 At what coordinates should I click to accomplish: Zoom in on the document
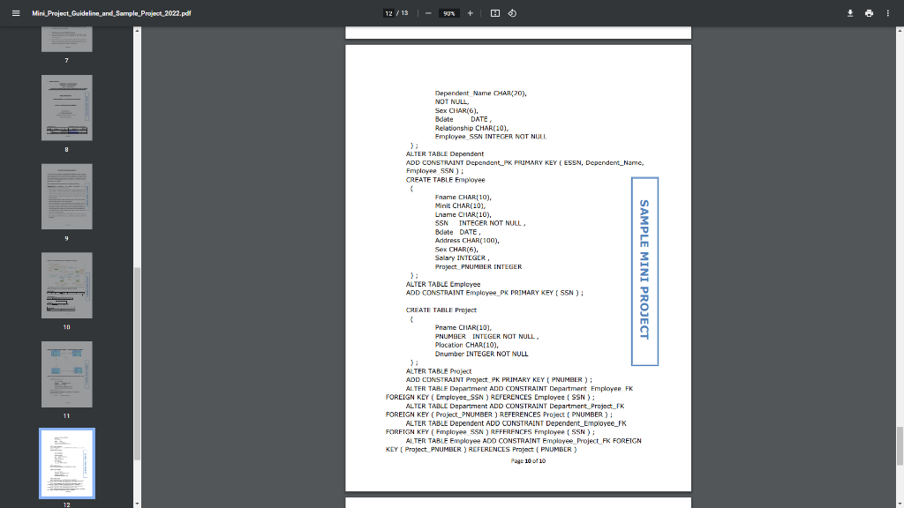470,13
